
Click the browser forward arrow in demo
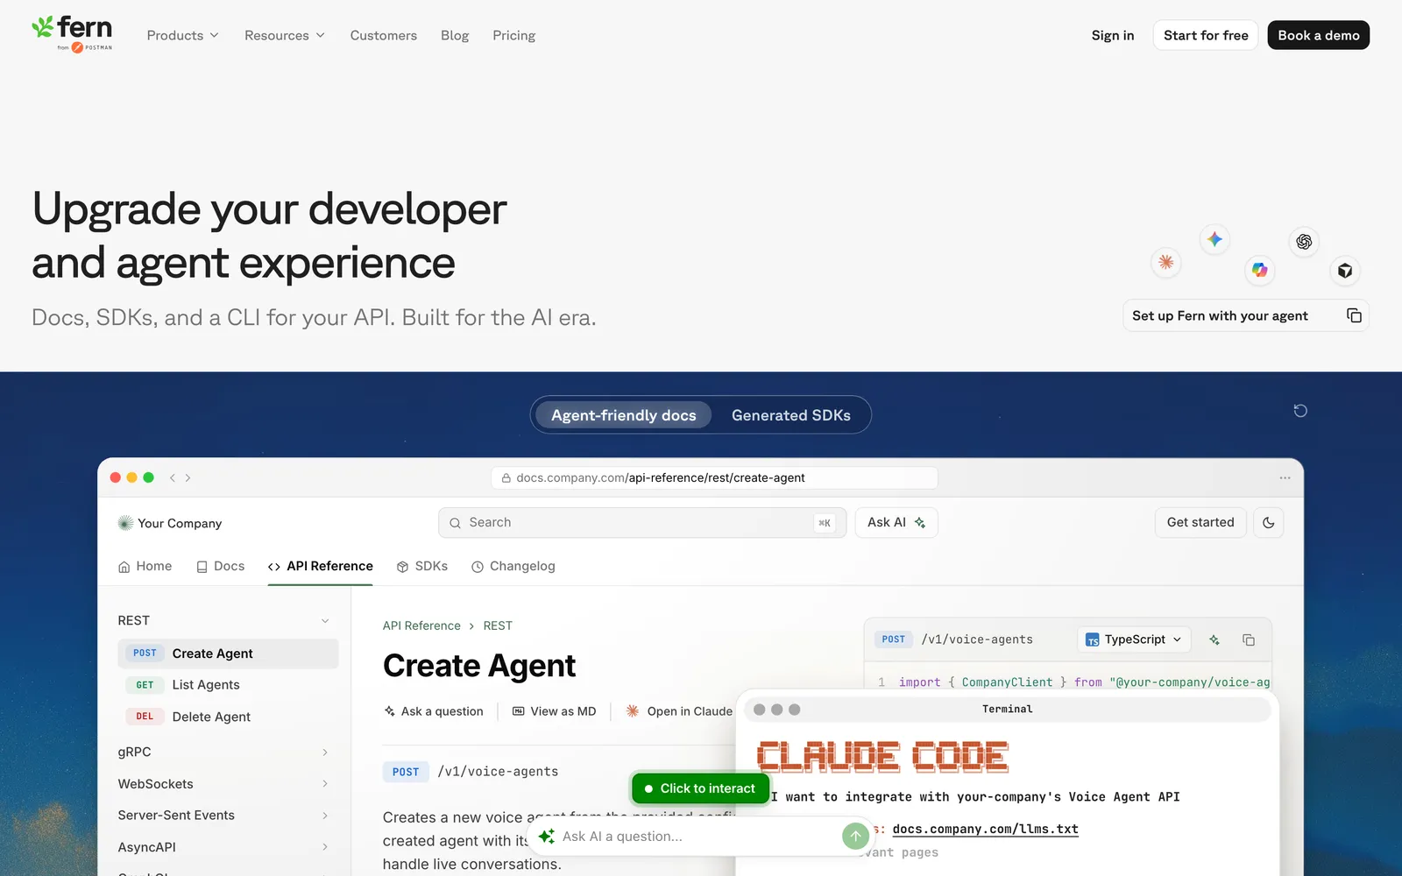click(x=188, y=477)
